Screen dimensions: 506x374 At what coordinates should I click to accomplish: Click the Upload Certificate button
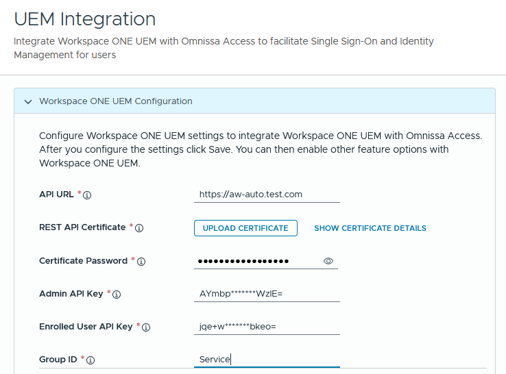click(245, 228)
